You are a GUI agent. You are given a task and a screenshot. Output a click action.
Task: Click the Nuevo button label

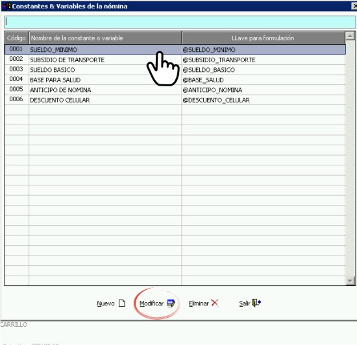pos(106,303)
